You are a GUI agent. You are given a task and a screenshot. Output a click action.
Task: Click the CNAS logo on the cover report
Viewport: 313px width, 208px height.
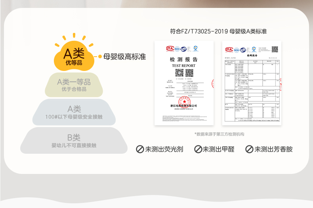point(183,49)
